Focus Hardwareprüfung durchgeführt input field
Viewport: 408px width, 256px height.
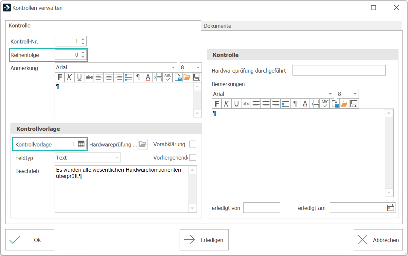339,70
